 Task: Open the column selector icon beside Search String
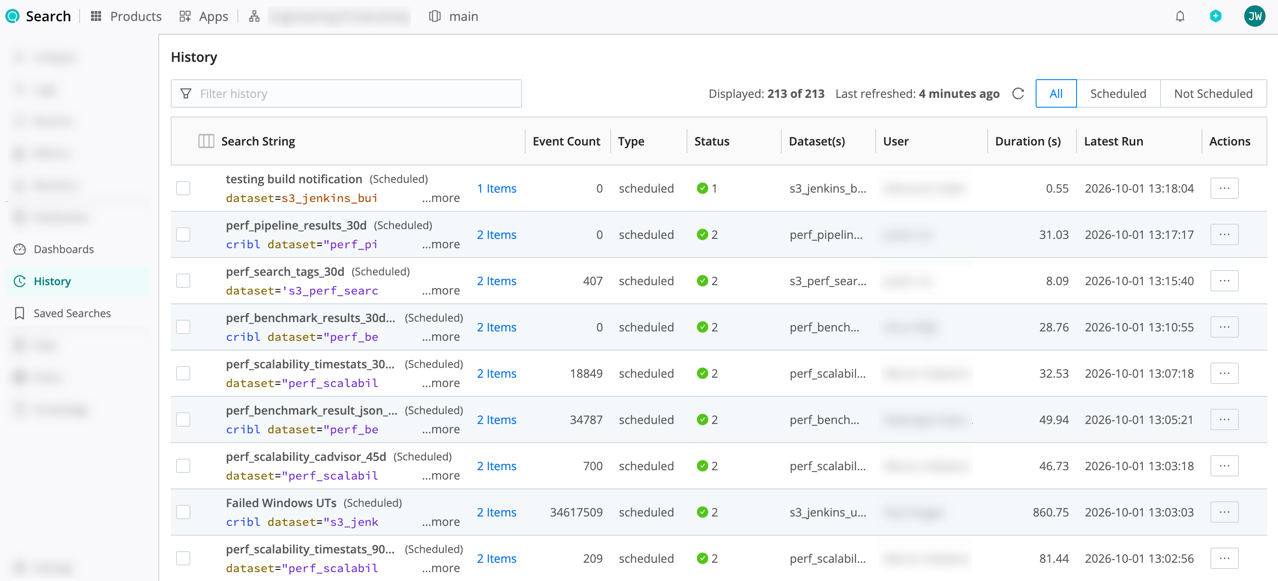click(206, 141)
